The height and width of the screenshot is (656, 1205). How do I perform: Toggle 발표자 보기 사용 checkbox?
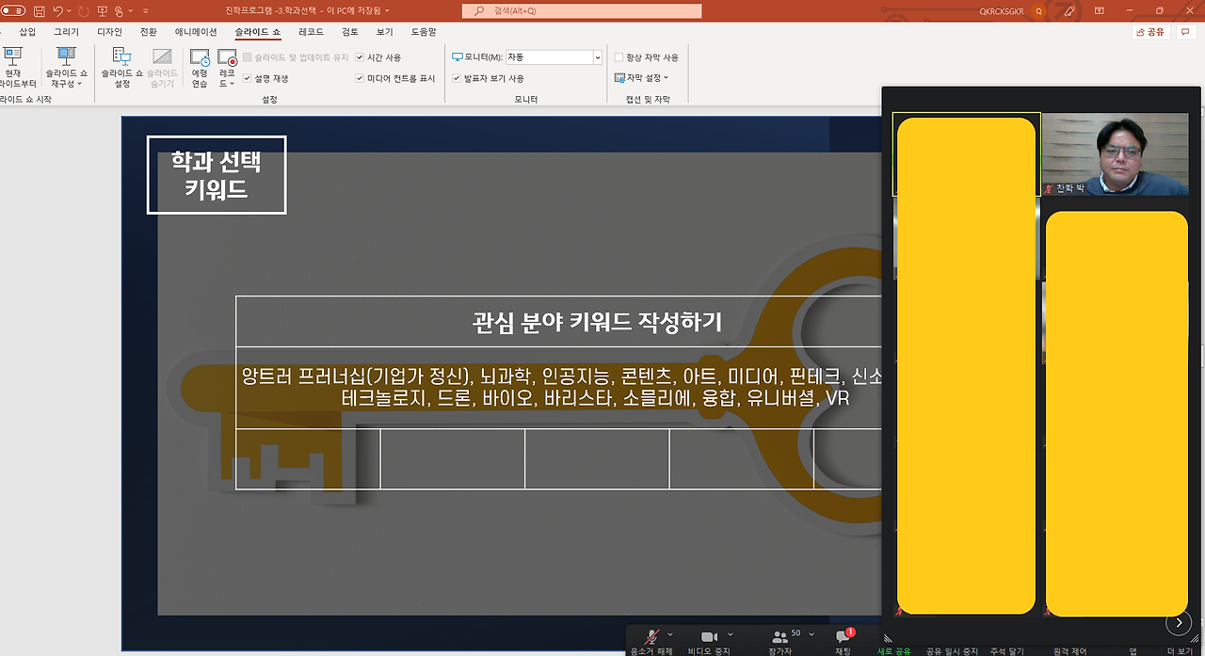458,78
